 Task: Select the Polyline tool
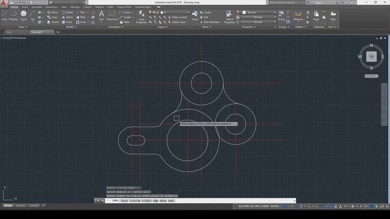tap(13, 15)
